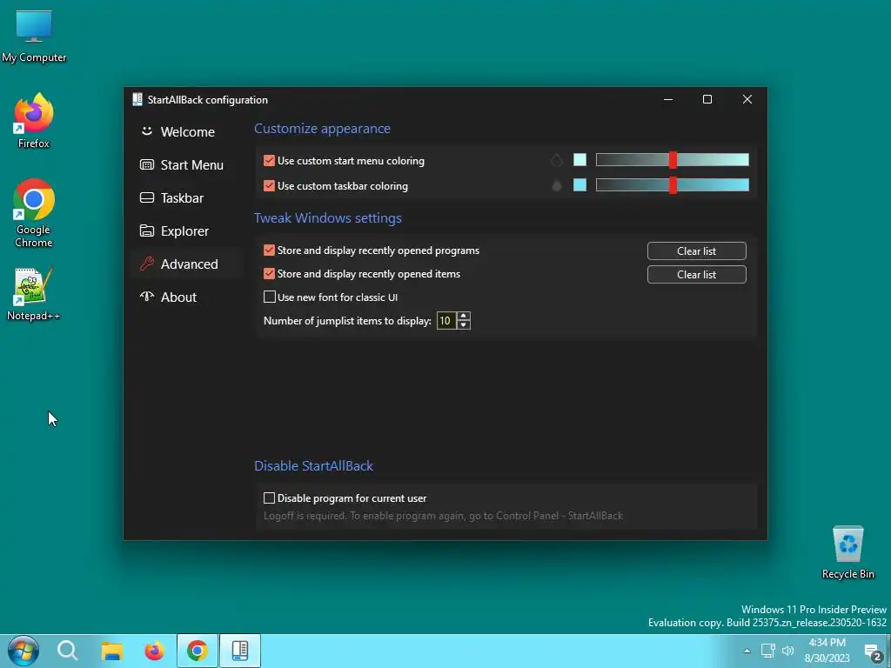Open File Explorer from taskbar
Image resolution: width=891 pixels, height=668 pixels.
[112, 651]
